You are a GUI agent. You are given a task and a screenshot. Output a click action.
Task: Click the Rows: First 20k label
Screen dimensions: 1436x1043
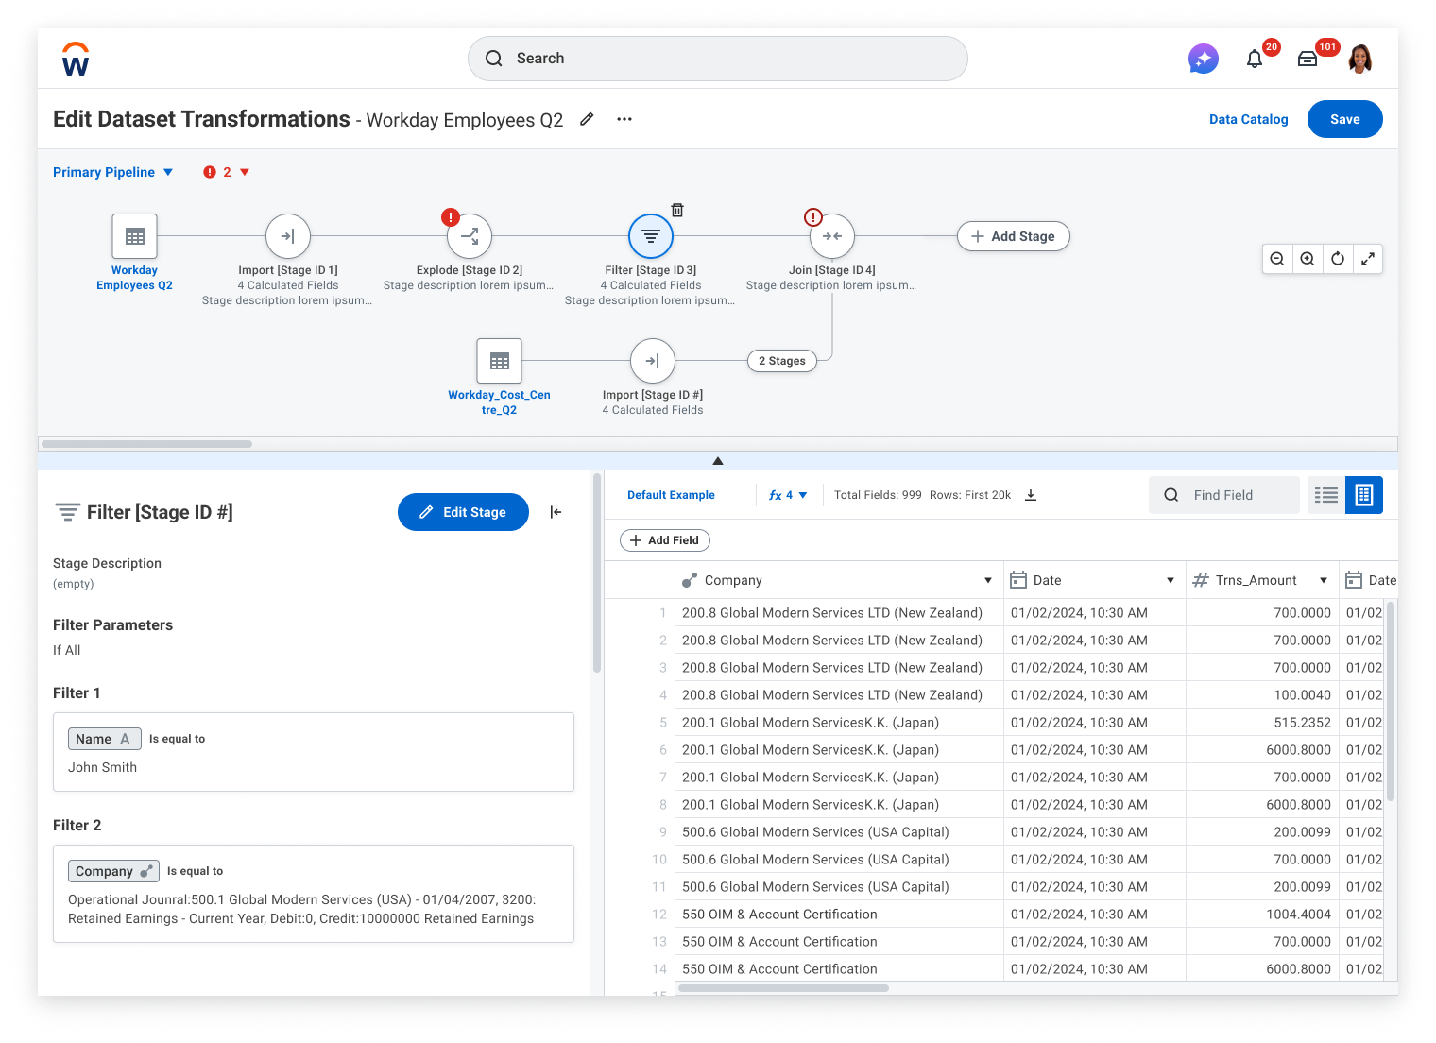tap(970, 495)
